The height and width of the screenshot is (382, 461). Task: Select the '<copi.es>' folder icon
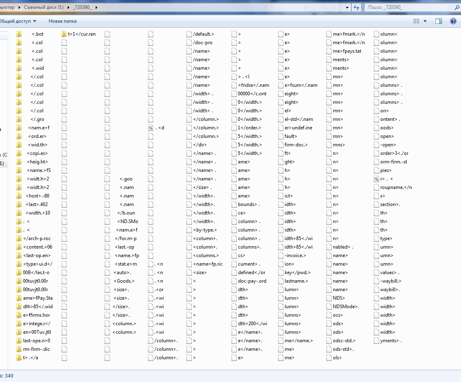tap(19, 154)
